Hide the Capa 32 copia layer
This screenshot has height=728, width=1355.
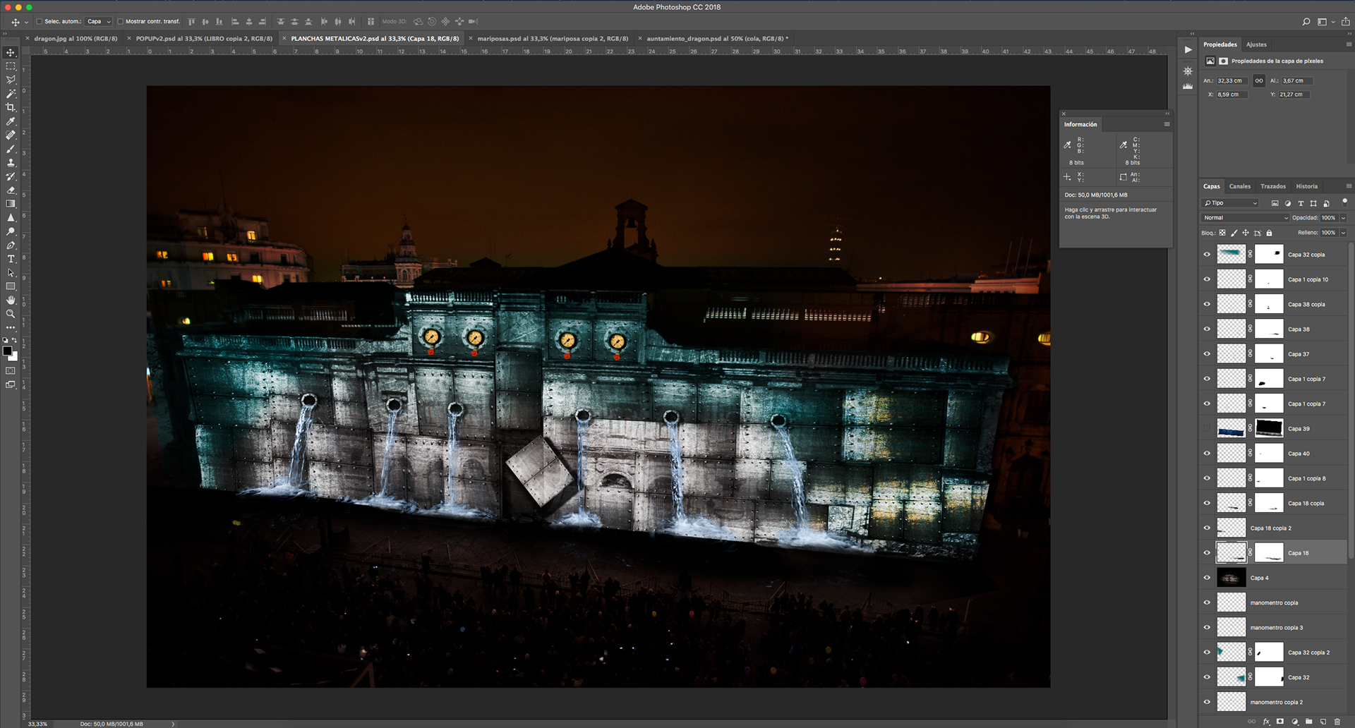(1207, 255)
